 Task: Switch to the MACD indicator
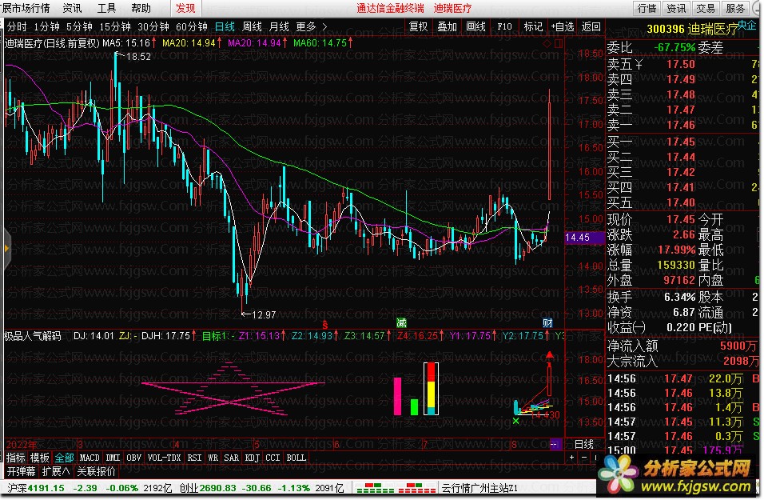tap(90, 458)
